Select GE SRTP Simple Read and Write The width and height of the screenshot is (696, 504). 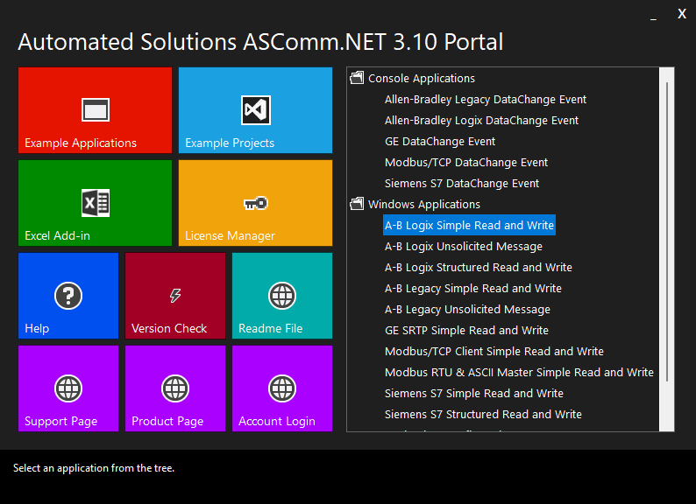(x=466, y=330)
